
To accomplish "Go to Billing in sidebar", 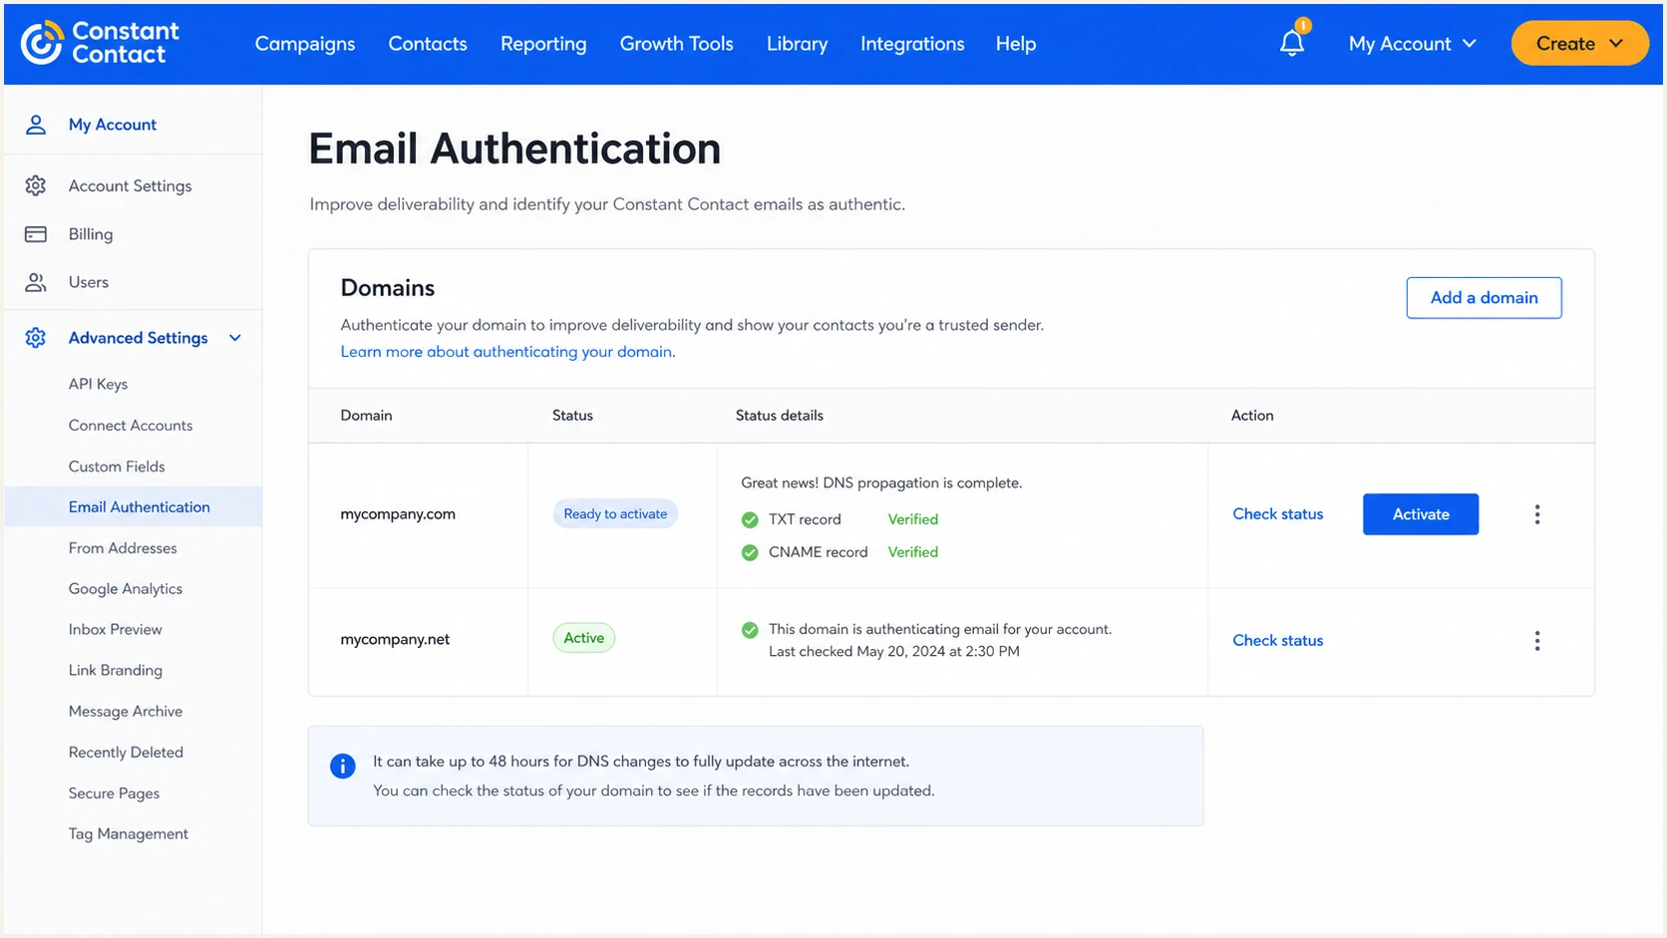I will (x=91, y=234).
